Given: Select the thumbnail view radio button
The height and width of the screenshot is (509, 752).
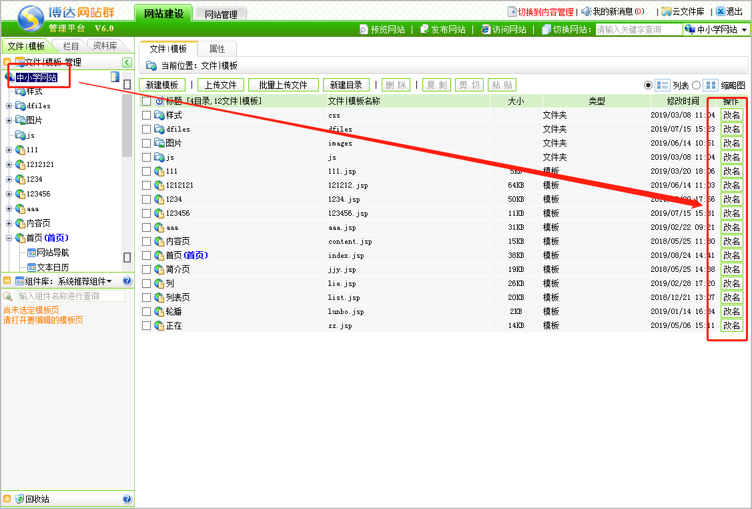Looking at the screenshot, I should pyautogui.click(x=697, y=86).
